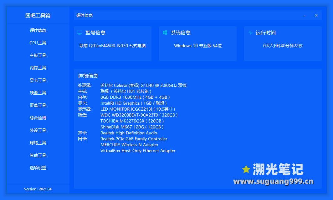
Task: Click the pulse icon beside 运行时间
Action: pyautogui.click(x=251, y=33)
